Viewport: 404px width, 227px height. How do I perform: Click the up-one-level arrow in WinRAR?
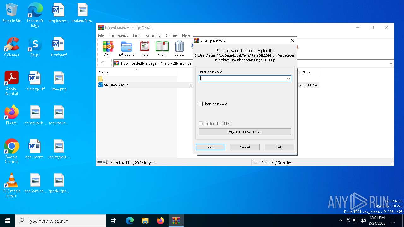click(x=103, y=63)
